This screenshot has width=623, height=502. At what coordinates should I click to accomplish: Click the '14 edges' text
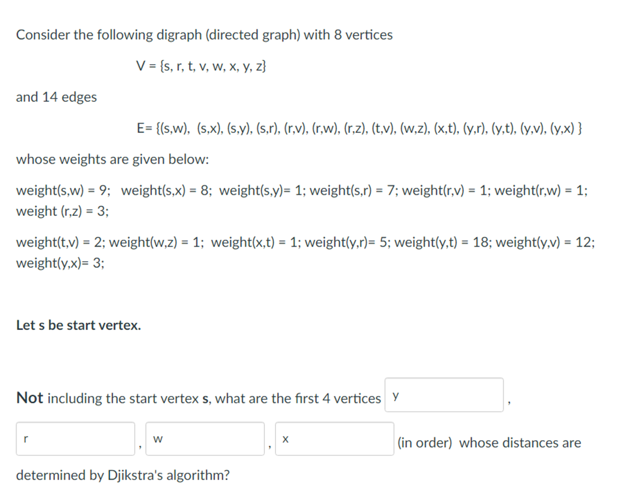[x=56, y=96]
